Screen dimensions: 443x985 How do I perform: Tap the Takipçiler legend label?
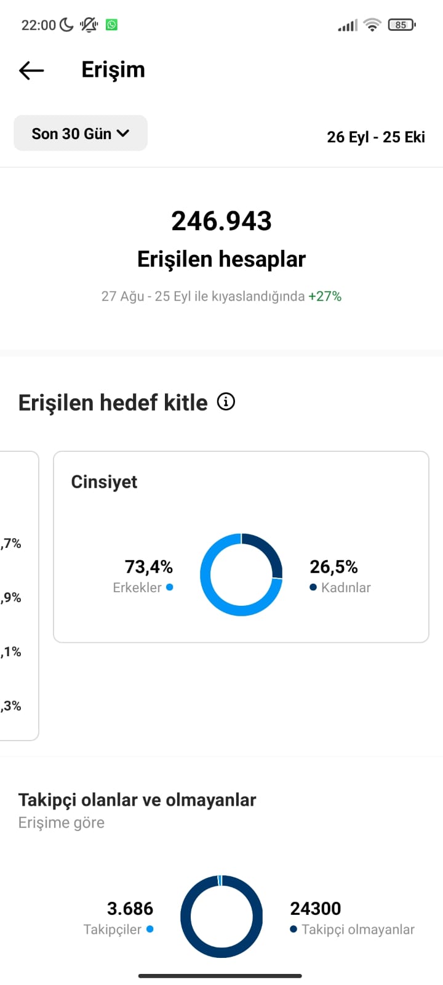pyautogui.click(x=113, y=930)
